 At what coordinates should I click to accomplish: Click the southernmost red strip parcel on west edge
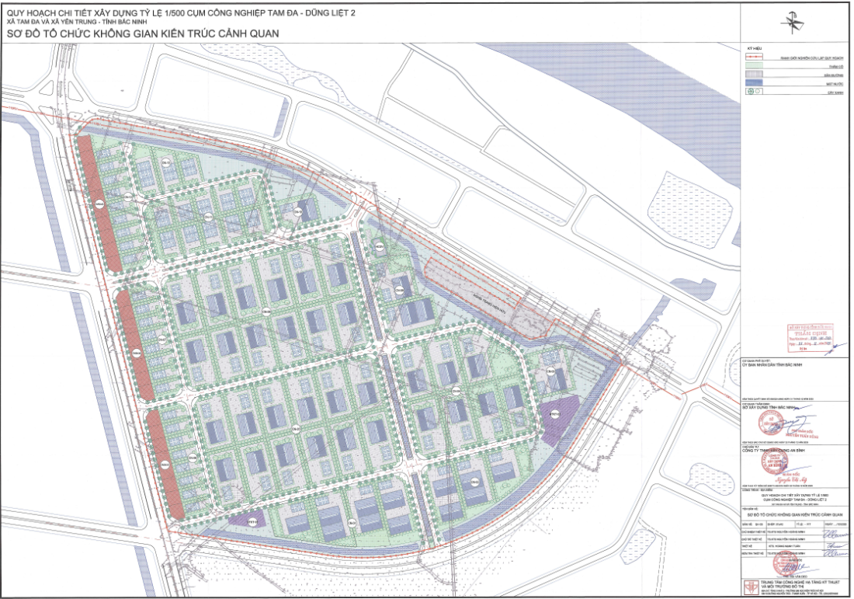[166, 465]
